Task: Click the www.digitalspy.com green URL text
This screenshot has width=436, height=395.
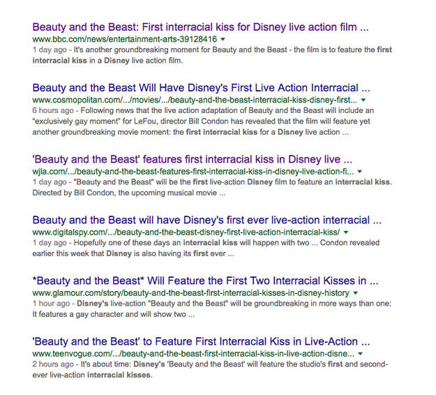Action: [x=186, y=232]
